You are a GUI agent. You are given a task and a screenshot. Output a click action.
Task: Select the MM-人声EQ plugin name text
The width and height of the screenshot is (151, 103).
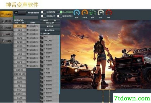click(48, 41)
